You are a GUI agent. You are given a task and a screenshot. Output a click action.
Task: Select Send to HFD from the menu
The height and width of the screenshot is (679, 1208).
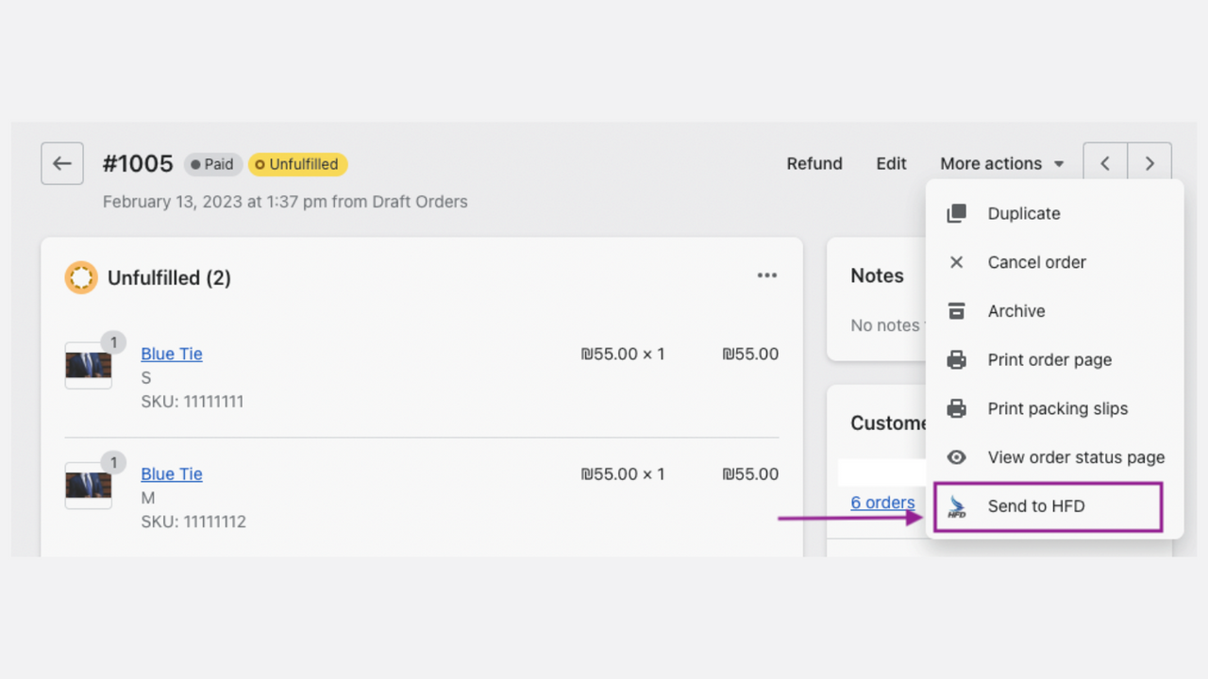[x=1035, y=506]
